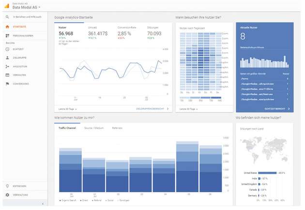Viewport: 305px width, 210px height.
Task: Click the lightest heatmap legend color swatch
Action: 185,98
